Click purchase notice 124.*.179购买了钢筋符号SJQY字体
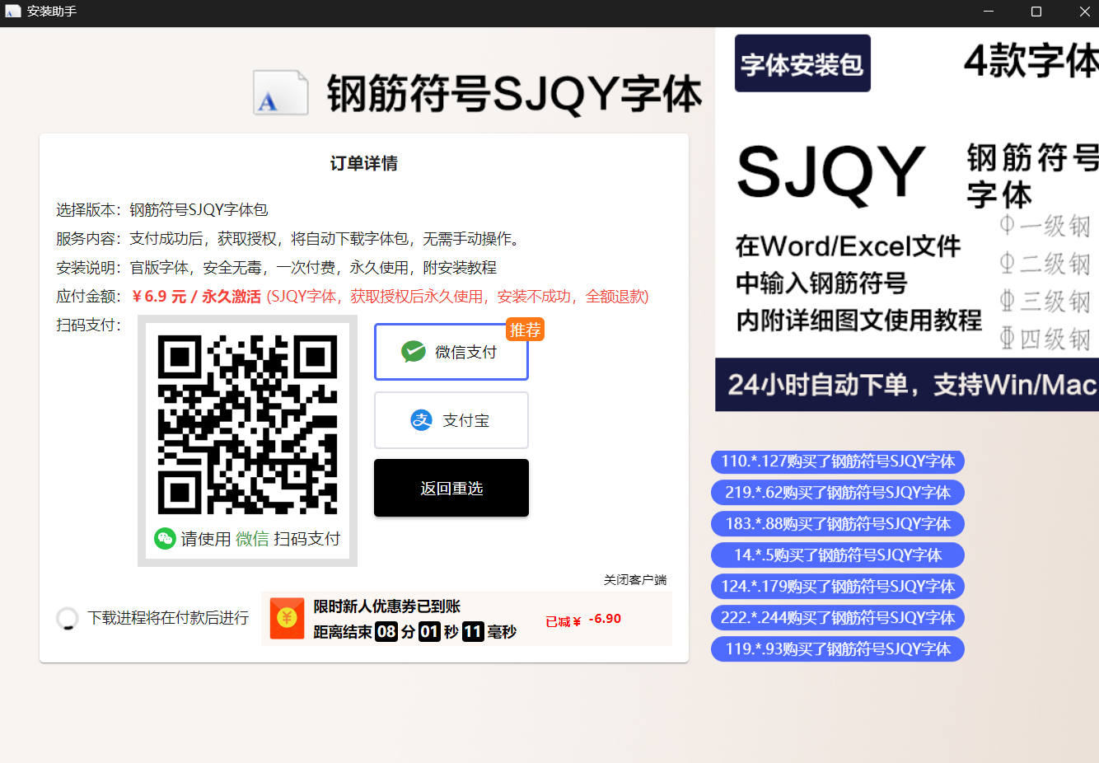The width and height of the screenshot is (1099, 763). pos(838,587)
